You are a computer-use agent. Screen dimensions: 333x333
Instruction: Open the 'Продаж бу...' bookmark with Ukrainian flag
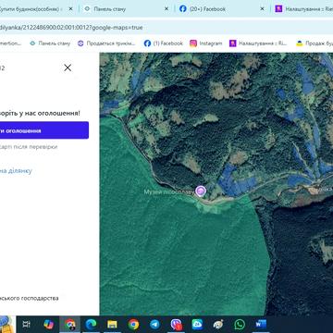(314, 43)
